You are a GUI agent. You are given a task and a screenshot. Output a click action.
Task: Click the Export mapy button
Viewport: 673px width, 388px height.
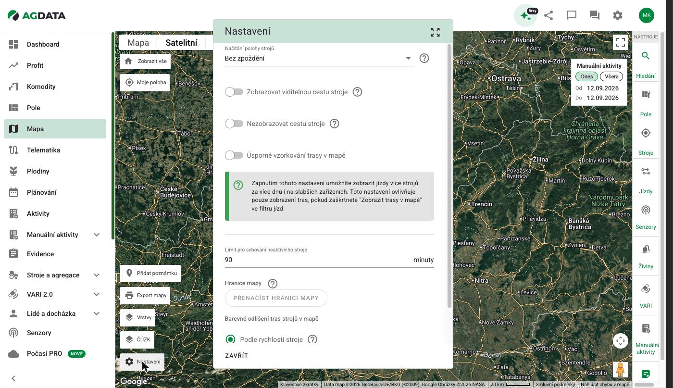[x=145, y=295]
